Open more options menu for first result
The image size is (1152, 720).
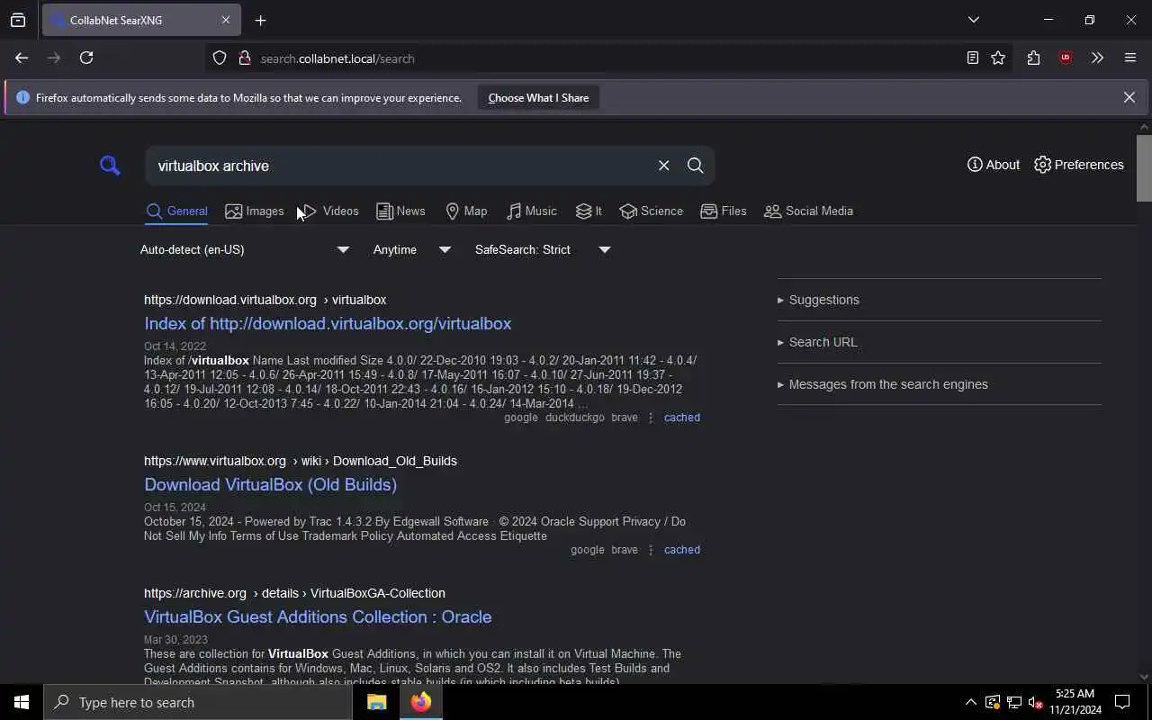[651, 418]
